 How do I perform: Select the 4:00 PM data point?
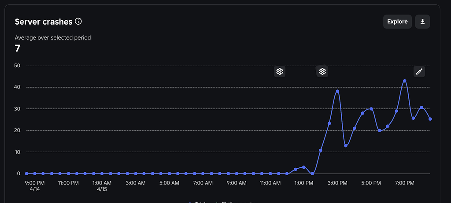[355, 128]
